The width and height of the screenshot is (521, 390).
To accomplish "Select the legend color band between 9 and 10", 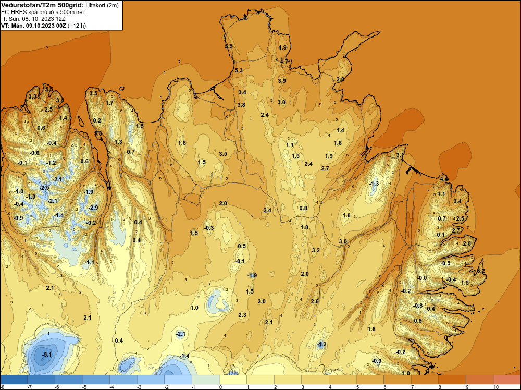I will (x=479, y=380).
